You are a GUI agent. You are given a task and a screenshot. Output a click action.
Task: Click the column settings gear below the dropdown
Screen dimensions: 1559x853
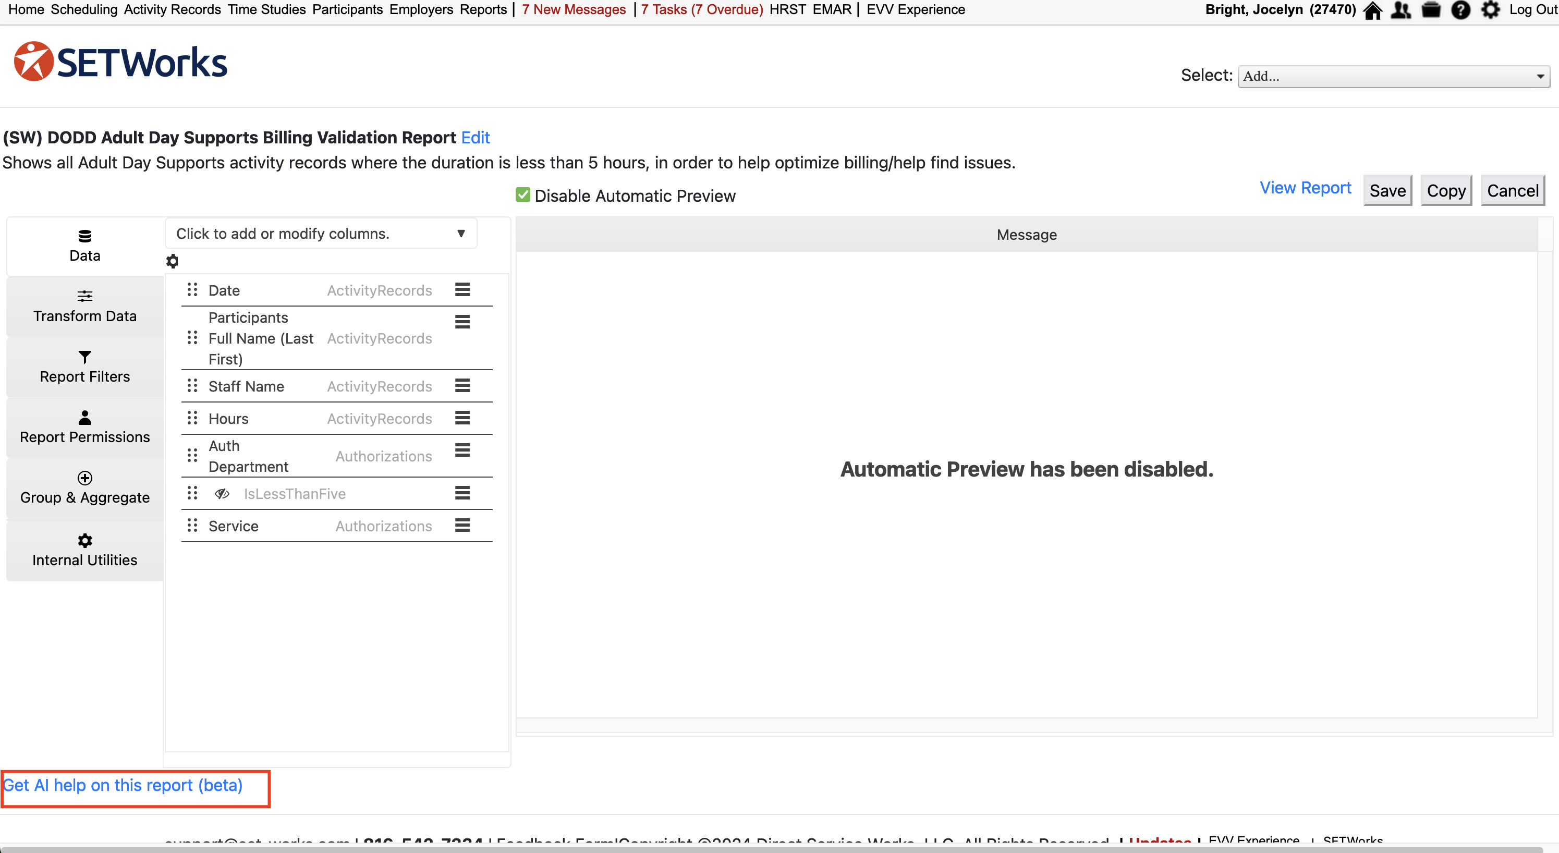pos(172,262)
